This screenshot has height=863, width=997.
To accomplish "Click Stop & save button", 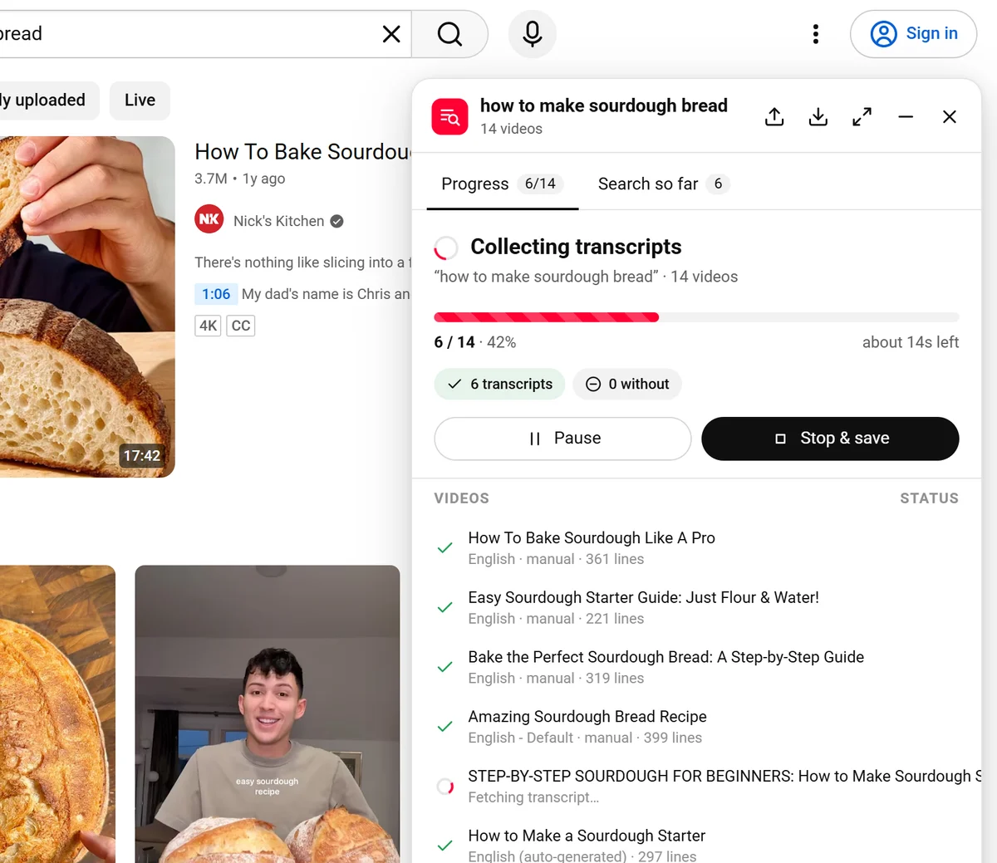I will pyautogui.click(x=830, y=439).
